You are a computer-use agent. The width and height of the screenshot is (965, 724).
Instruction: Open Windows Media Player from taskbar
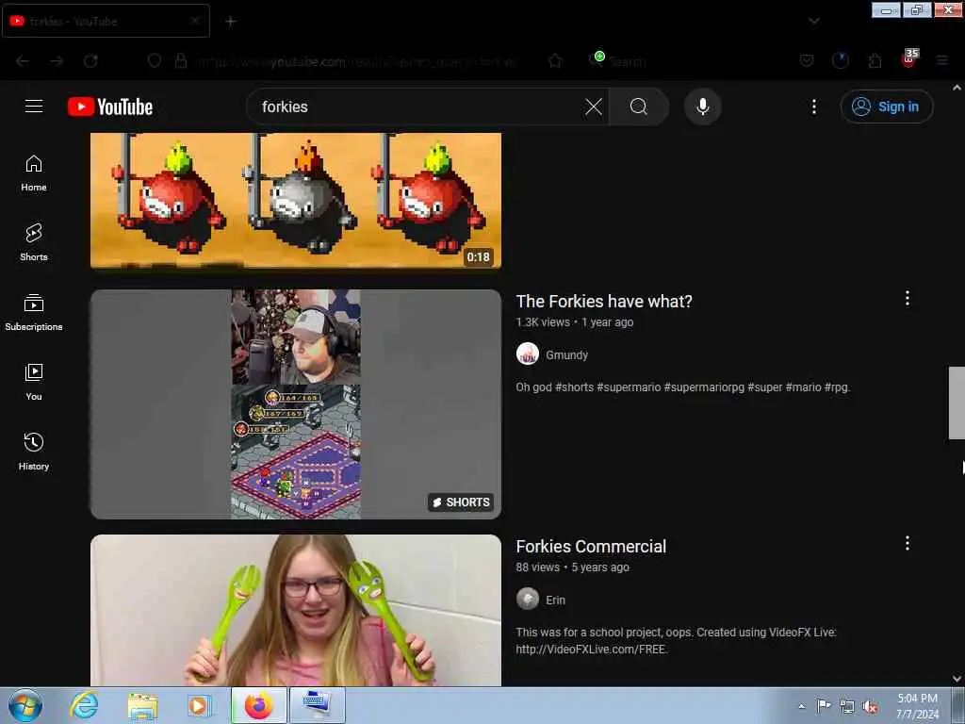198,705
